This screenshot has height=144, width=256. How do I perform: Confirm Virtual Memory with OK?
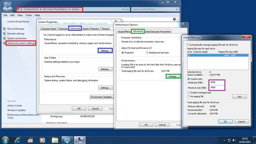click(x=225, y=122)
